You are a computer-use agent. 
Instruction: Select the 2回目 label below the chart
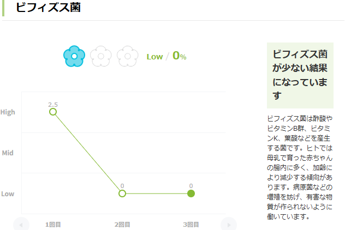pos(122,224)
